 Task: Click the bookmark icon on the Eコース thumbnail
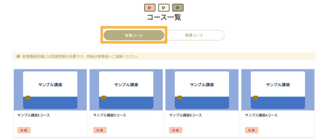tap(28, 97)
